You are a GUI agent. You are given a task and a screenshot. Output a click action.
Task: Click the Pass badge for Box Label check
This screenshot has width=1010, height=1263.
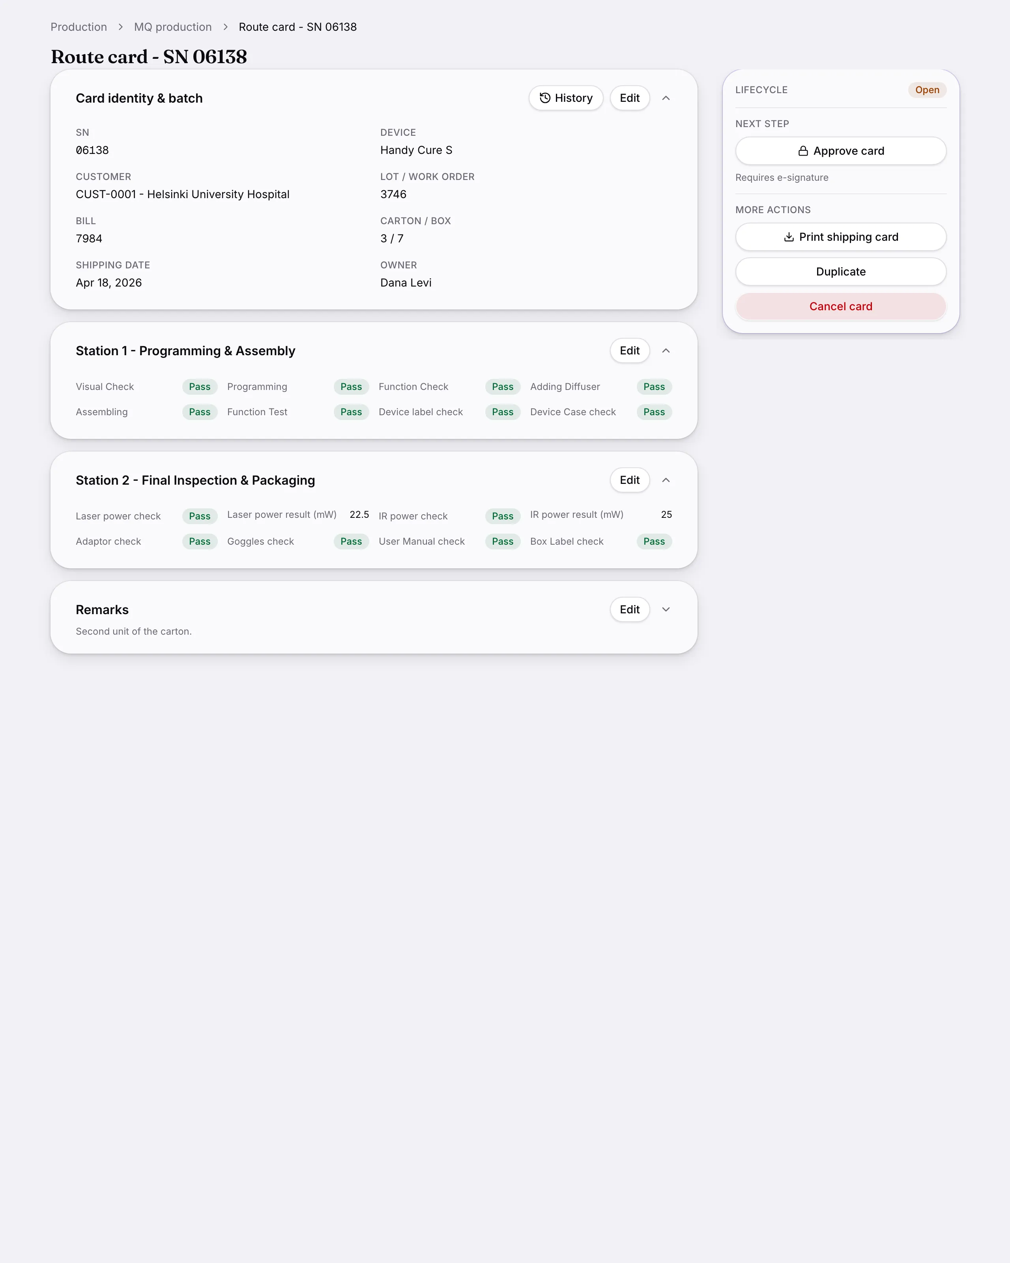(654, 541)
